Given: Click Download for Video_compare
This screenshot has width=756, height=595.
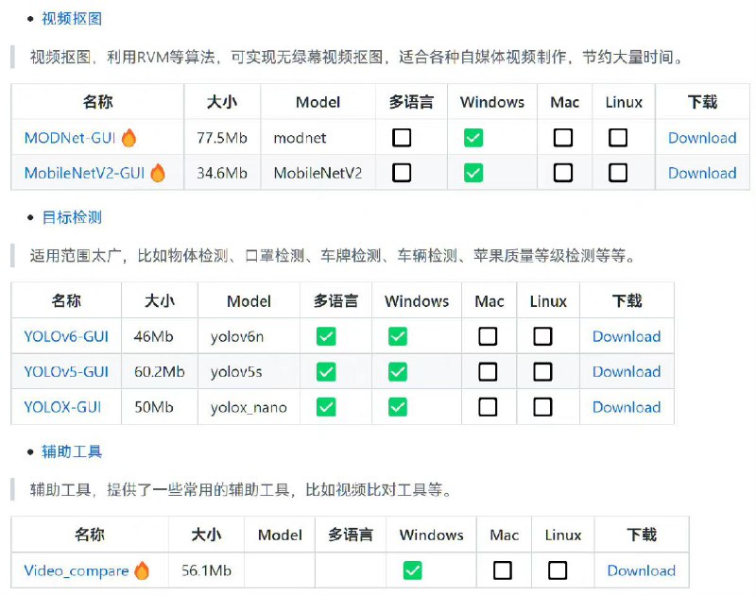Looking at the screenshot, I should [641, 570].
